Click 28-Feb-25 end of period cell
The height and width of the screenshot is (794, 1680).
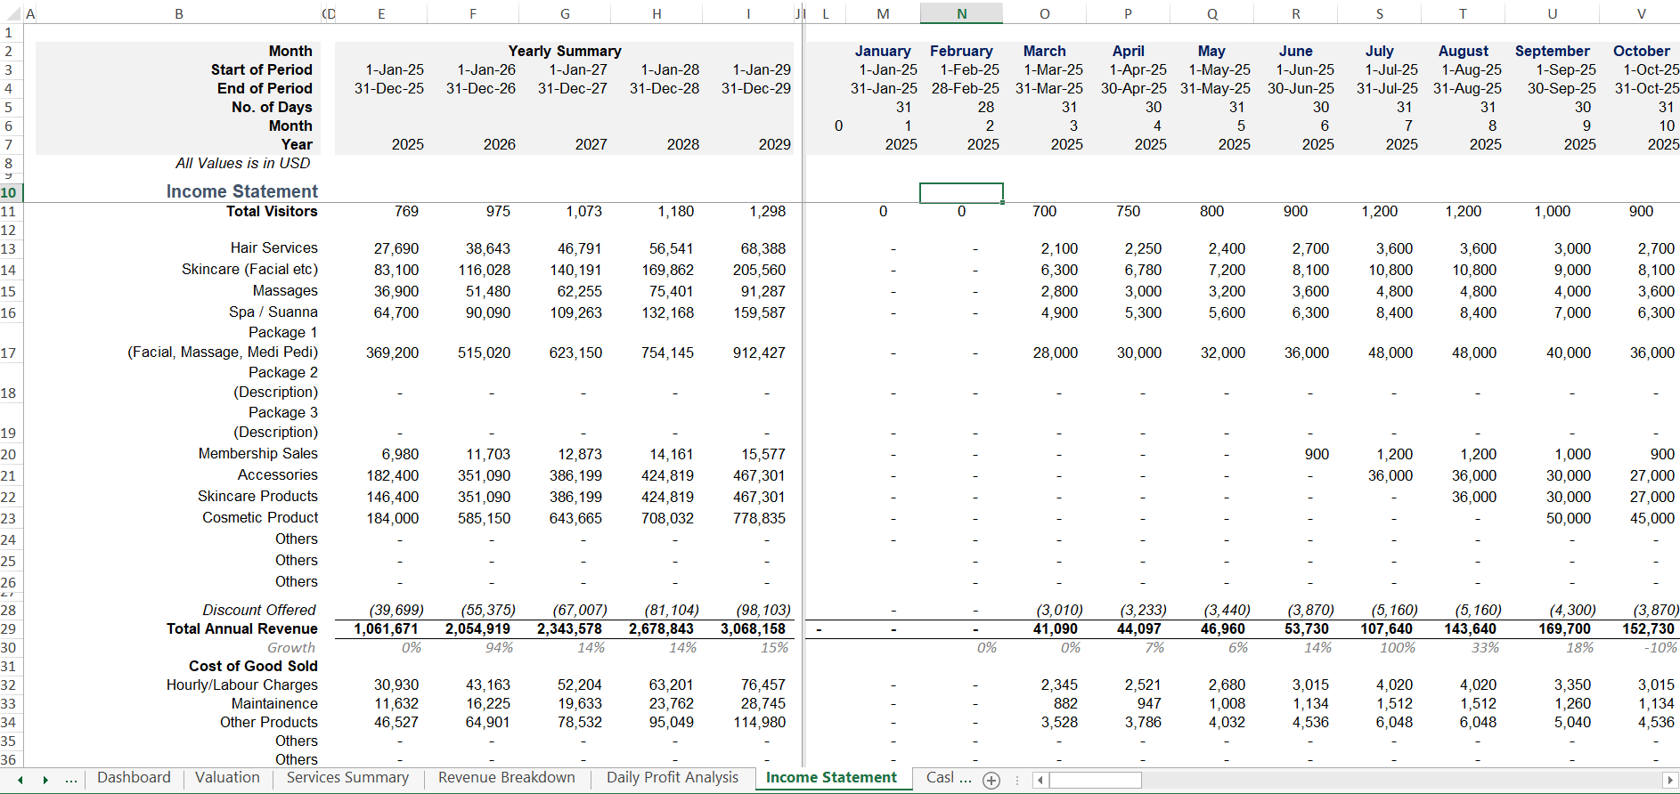pyautogui.click(x=965, y=89)
